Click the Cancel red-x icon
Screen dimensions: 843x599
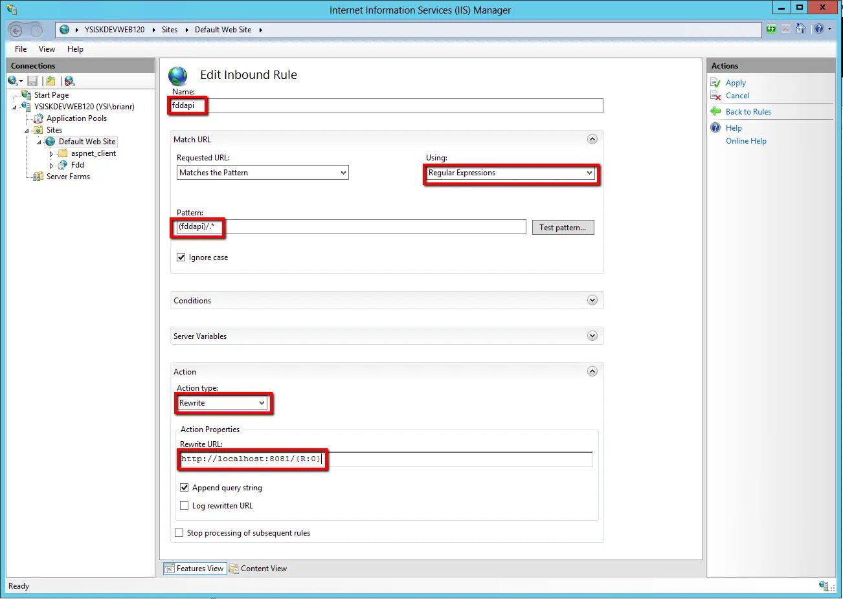point(715,96)
